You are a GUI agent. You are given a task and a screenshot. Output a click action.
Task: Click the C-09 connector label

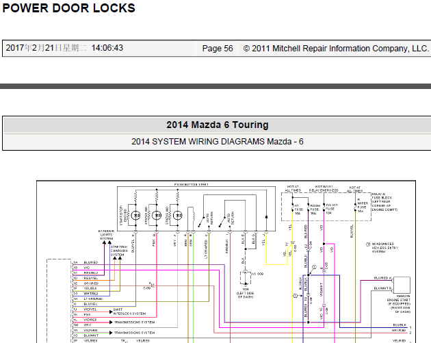[x=147, y=288]
